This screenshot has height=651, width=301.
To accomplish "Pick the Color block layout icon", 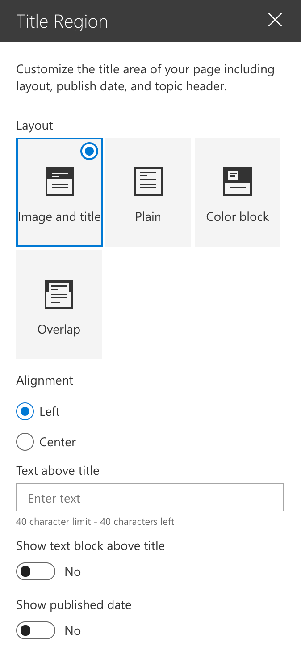I will click(x=237, y=182).
